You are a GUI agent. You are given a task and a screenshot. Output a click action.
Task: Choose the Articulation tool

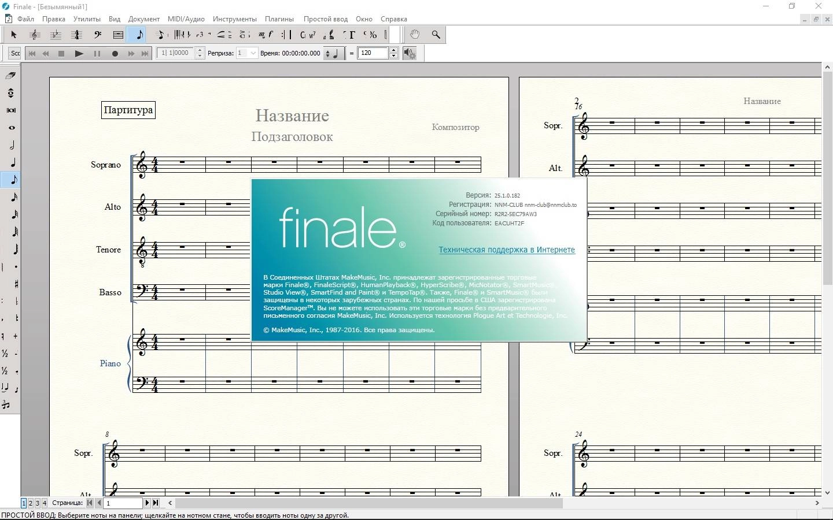coord(244,35)
